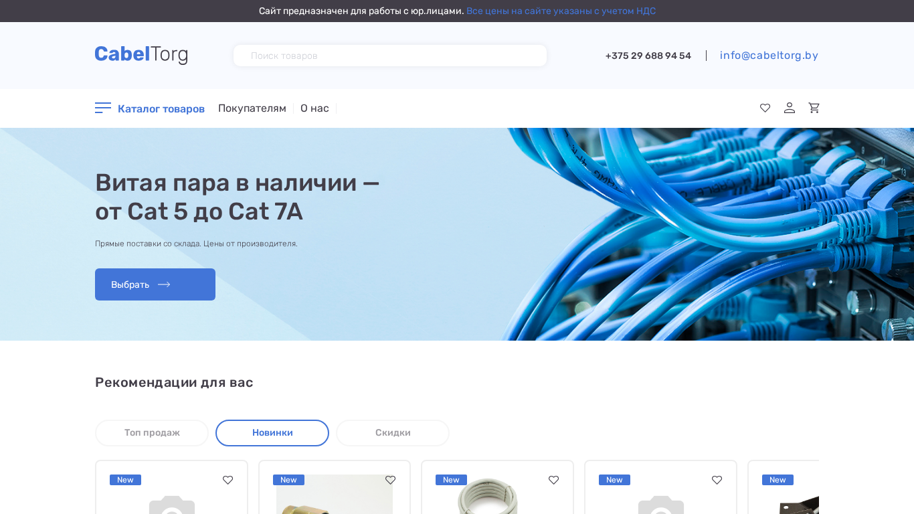Click the Рекомендации для вас heading
This screenshot has width=914, height=514.
[174, 382]
